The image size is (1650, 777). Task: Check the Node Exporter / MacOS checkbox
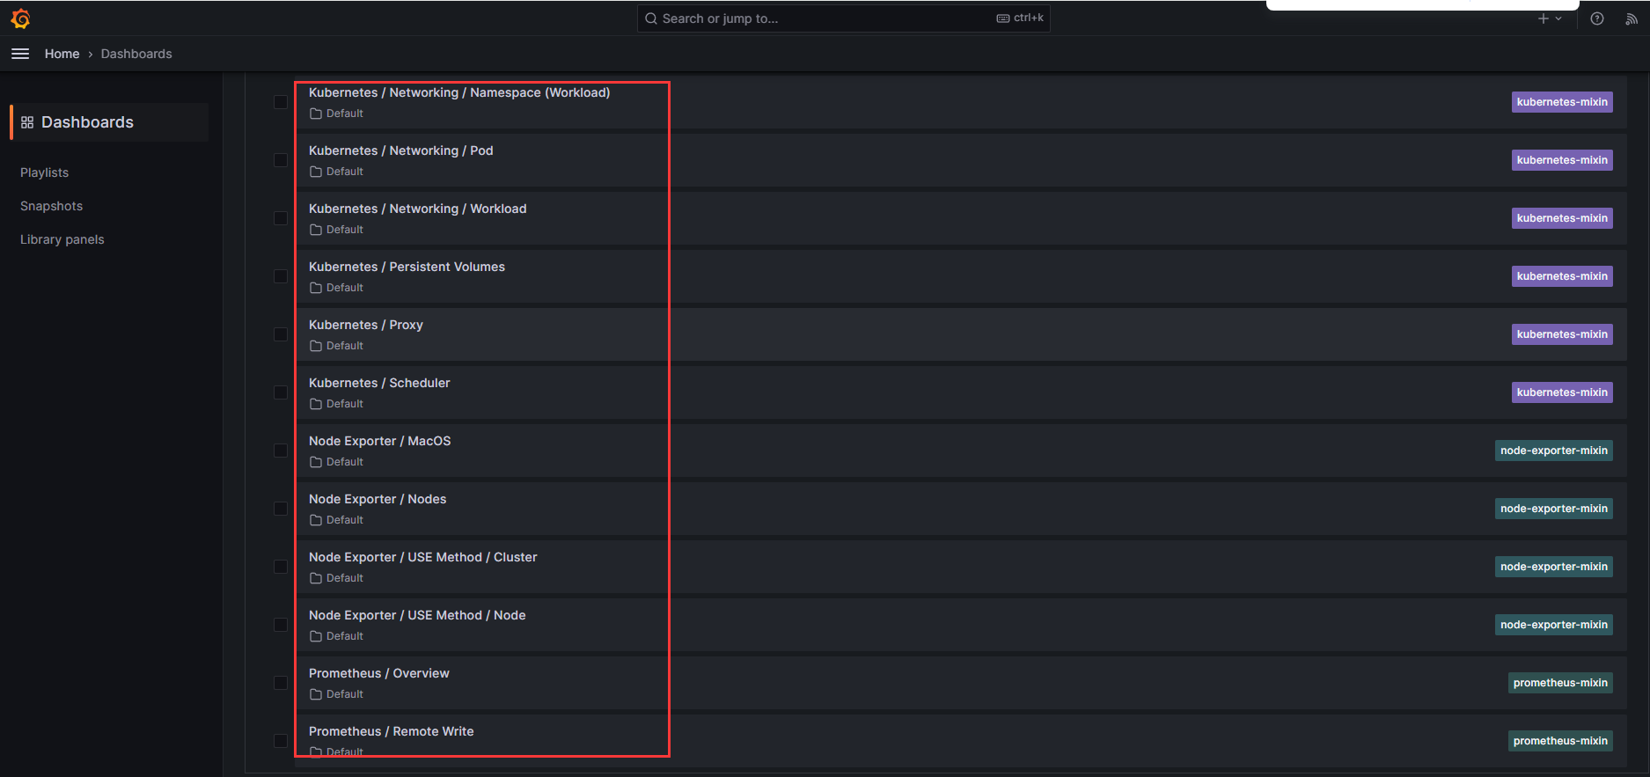281,451
